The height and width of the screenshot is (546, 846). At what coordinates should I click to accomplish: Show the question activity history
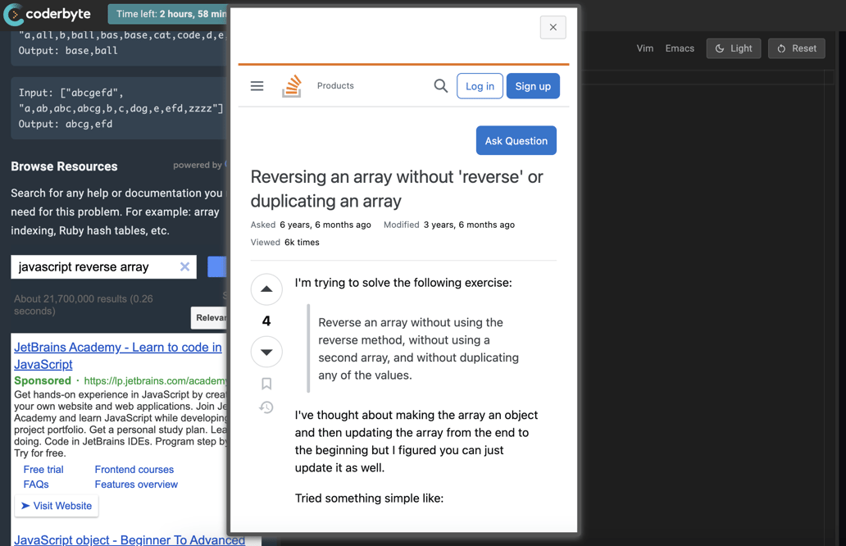point(266,407)
